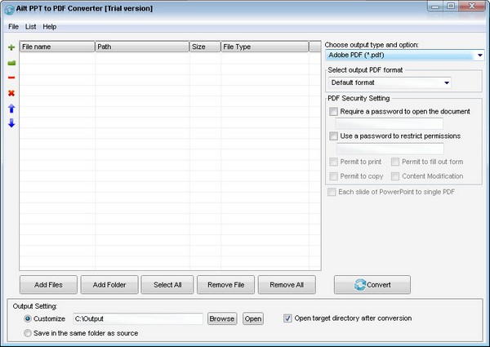The height and width of the screenshot is (347, 490).
Task: Click the Remove File button
Action: [x=225, y=285]
